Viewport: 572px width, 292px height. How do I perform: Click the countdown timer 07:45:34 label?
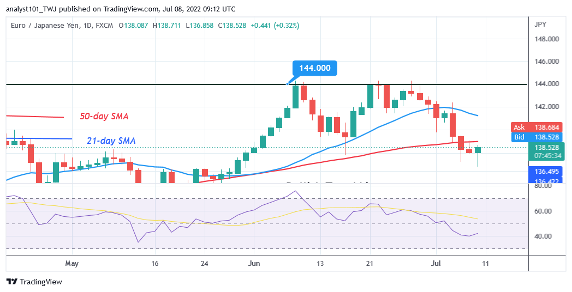[x=549, y=156]
